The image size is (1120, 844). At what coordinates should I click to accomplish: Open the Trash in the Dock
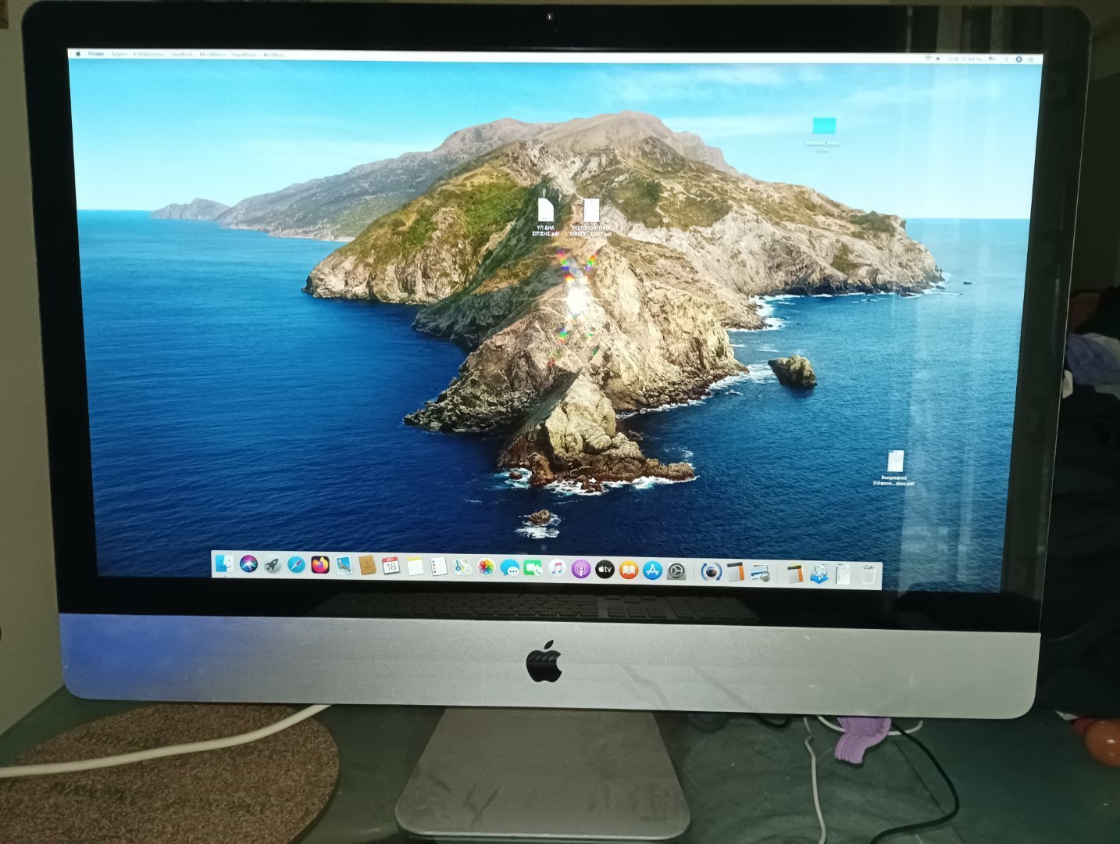pos(869,575)
